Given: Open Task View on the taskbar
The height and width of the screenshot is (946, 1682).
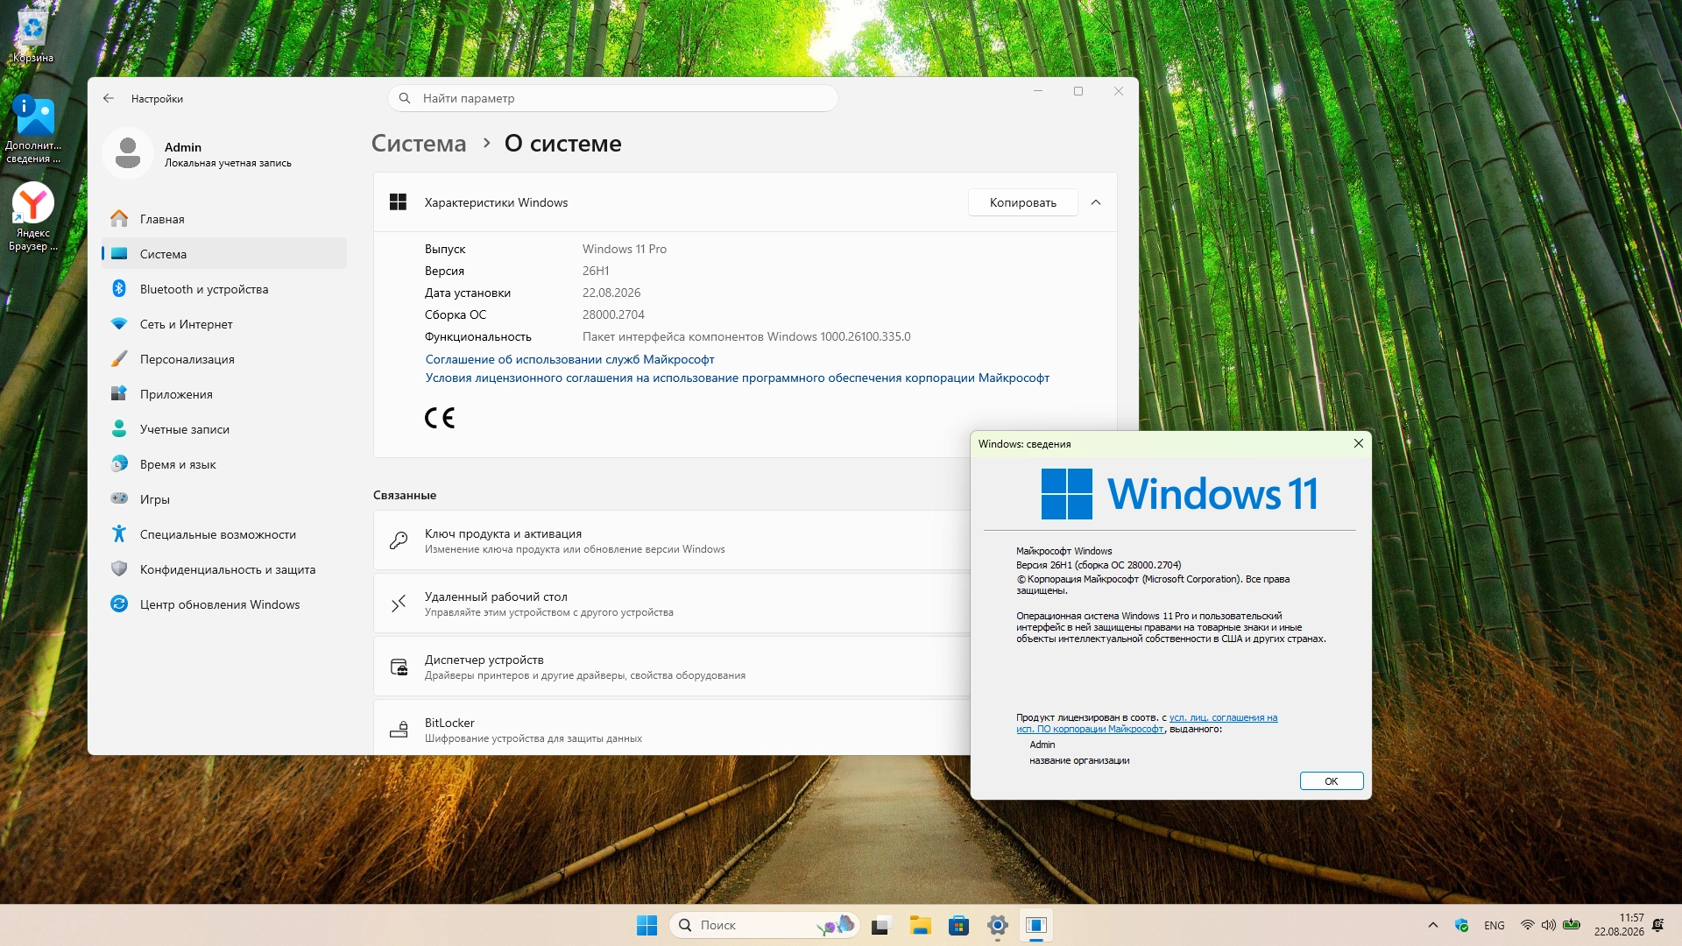Looking at the screenshot, I should 880,925.
